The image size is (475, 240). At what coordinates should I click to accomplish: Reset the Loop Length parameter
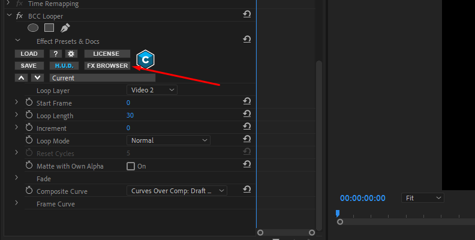[x=247, y=114]
